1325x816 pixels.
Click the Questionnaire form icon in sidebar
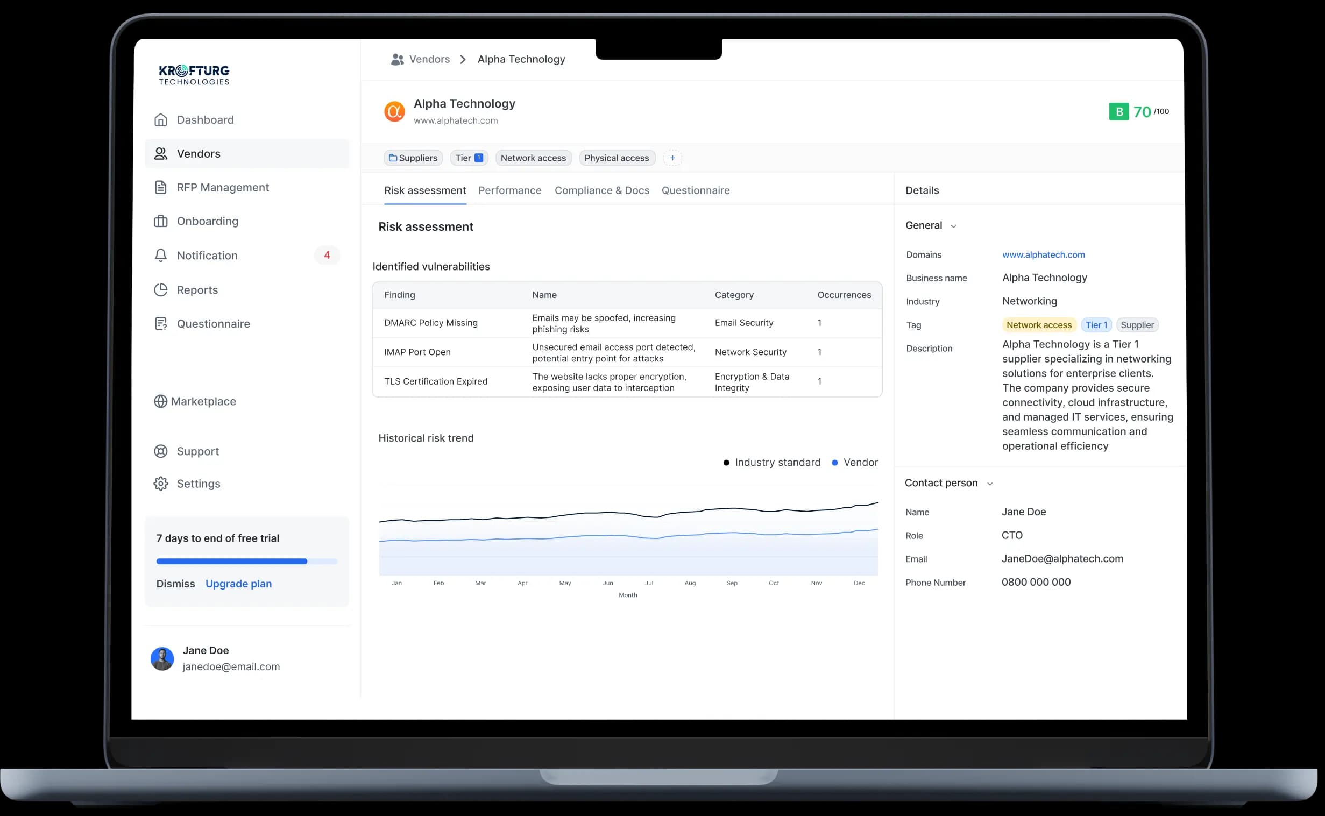tap(160, 324)
